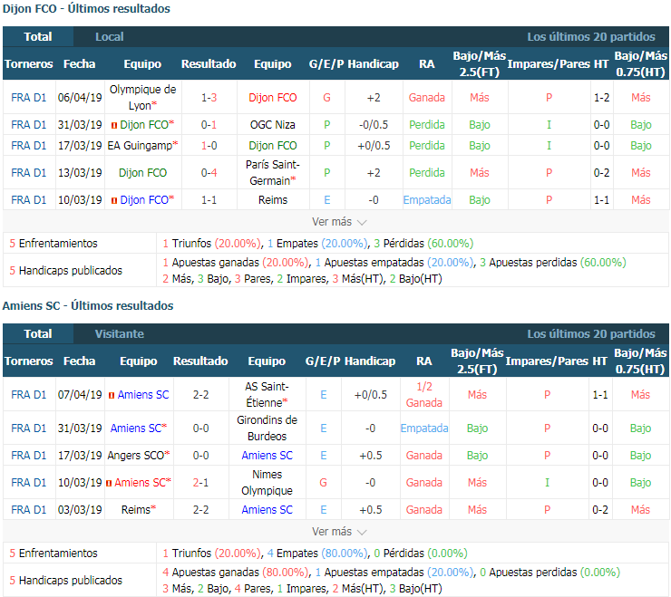671x597 pixels.
Task: Click Dijon FCO - Últimos resultados heading
Action: (x=86, y=8)
